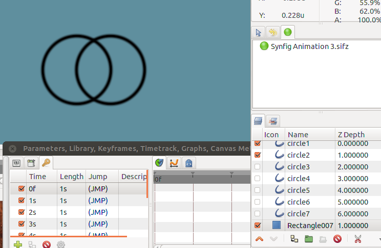The height and width of the screenshot is (248, 381).
Task: Open the Layers panel tab
Action: click(258, 121)
